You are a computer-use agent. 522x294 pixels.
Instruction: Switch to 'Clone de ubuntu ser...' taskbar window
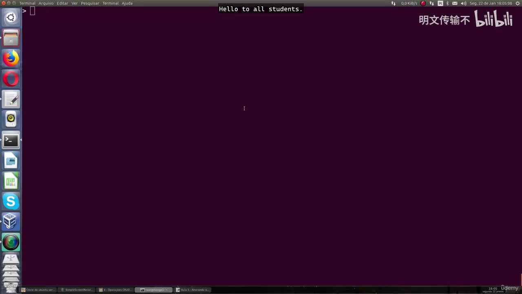click(38, 290)
